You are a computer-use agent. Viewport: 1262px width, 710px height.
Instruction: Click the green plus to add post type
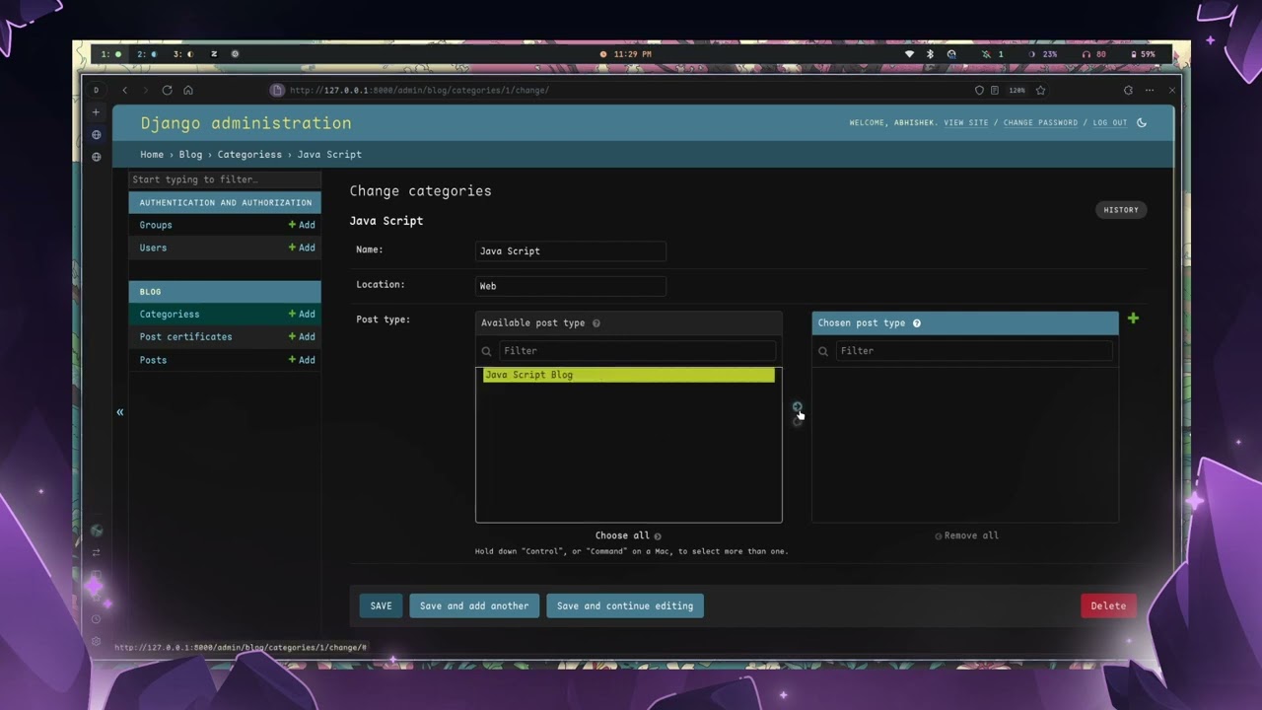[1133, 319]
